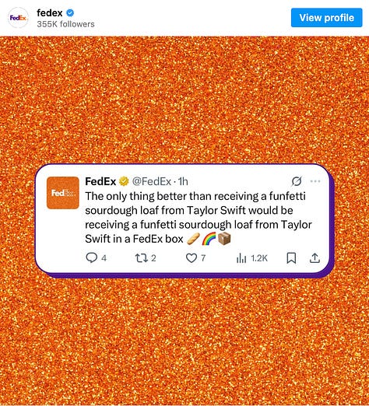
Task: Like the tweet with the heart icon
Action: click(x=192, y=258)
